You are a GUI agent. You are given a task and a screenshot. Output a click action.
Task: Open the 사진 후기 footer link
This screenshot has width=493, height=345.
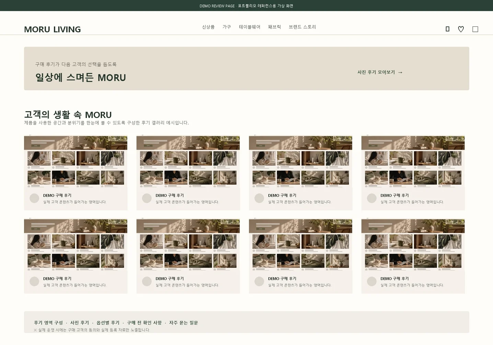coord(80,323)
